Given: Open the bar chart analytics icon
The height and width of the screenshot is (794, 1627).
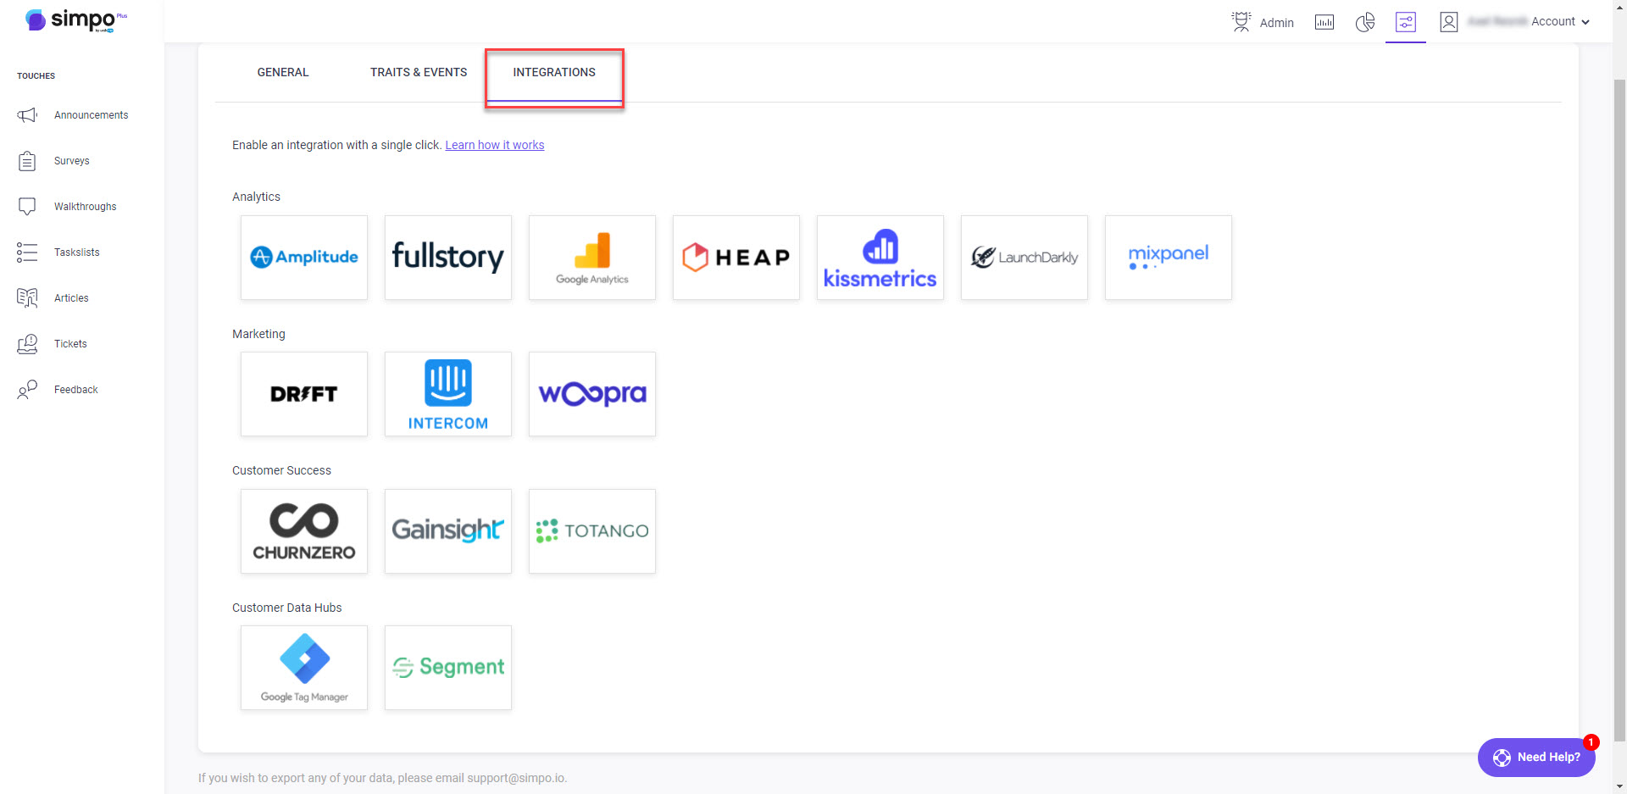Looking at the screenshot, I should pos(1324,22).
